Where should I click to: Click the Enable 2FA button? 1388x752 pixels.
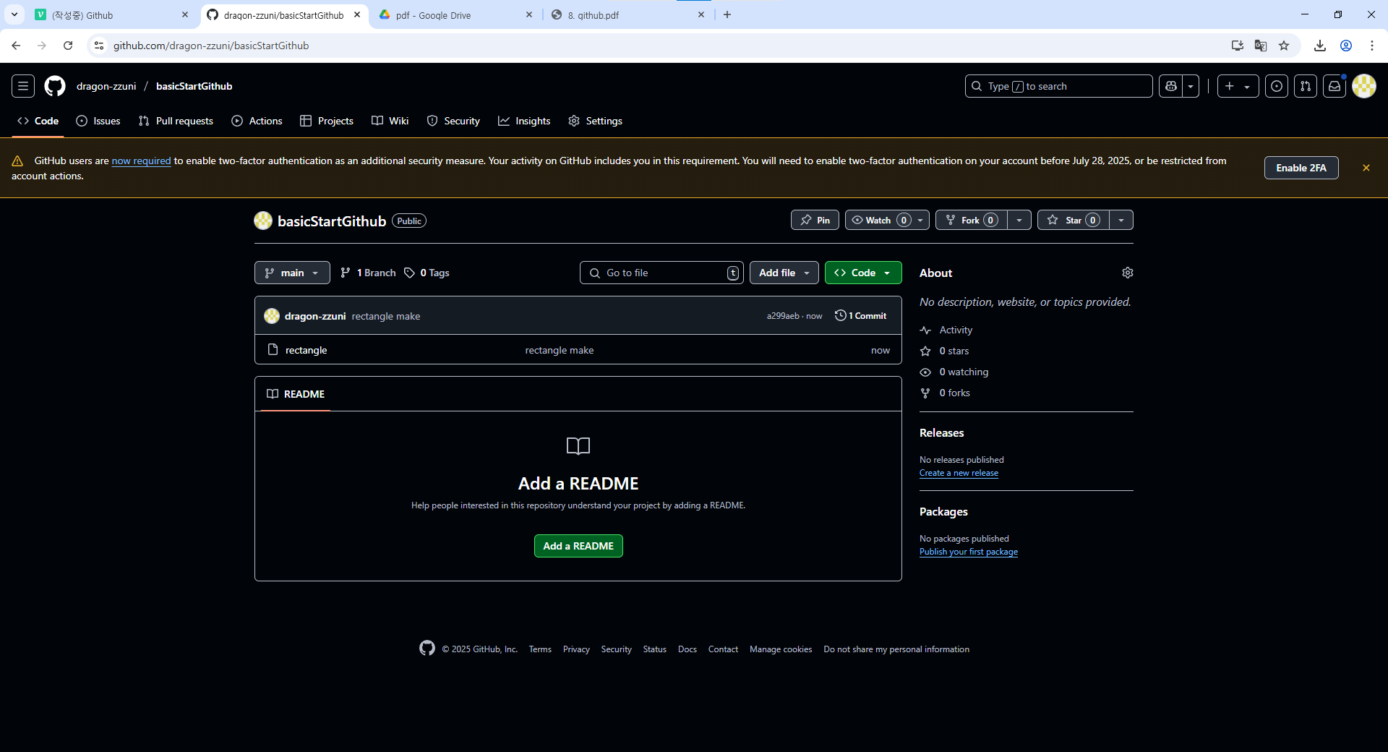point(1301,168)
